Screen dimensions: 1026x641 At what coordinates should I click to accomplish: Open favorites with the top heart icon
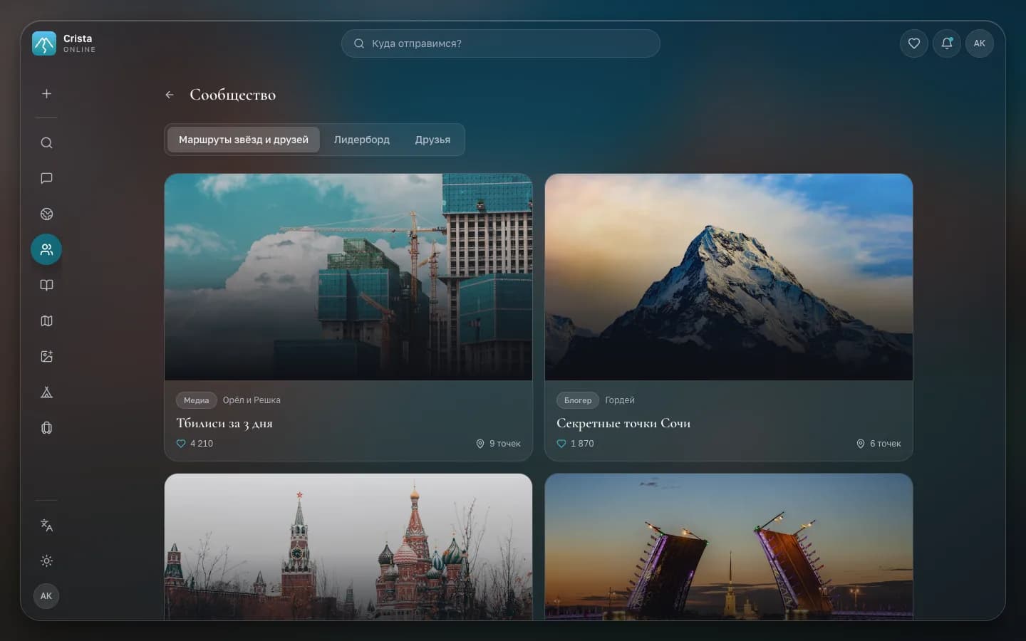coord(914,43)
